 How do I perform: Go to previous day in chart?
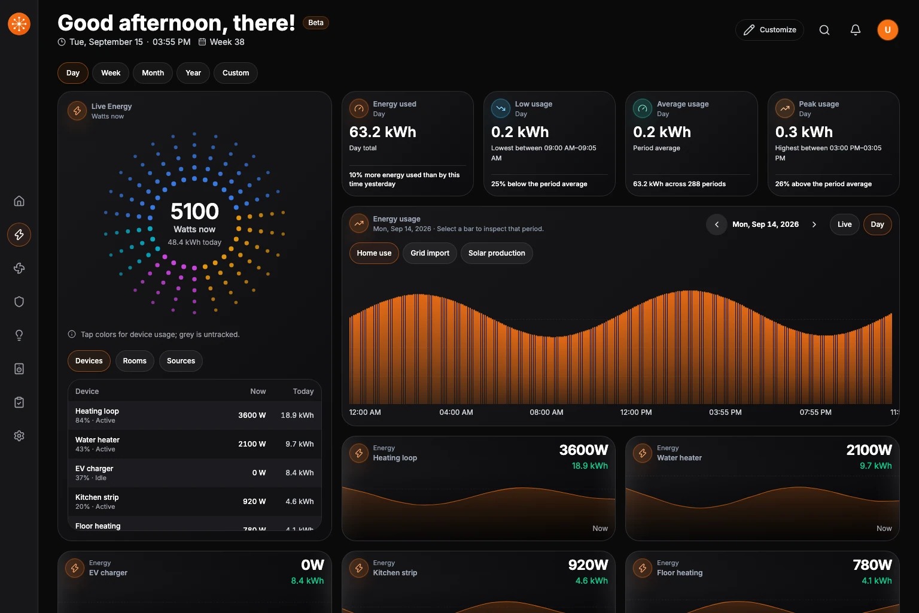pos(717,224)
